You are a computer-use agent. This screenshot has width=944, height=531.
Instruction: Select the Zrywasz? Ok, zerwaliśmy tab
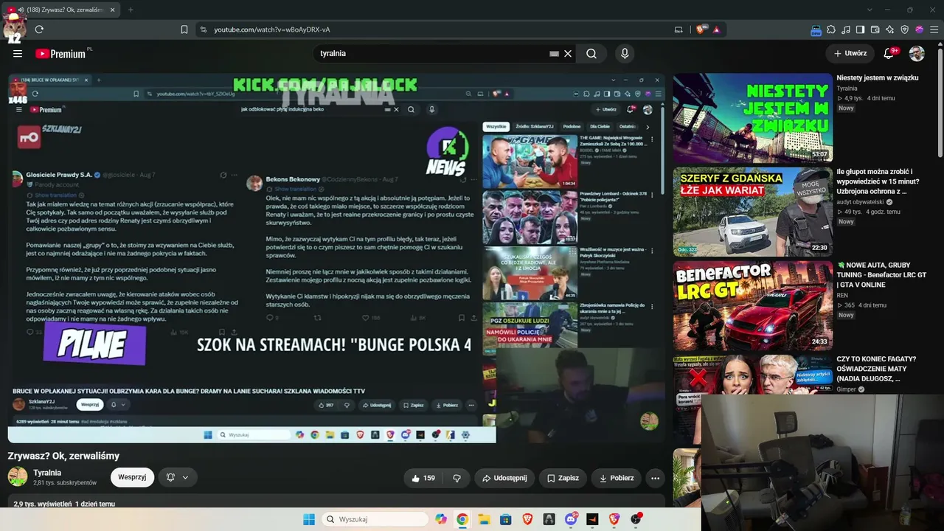pos(62,10)
